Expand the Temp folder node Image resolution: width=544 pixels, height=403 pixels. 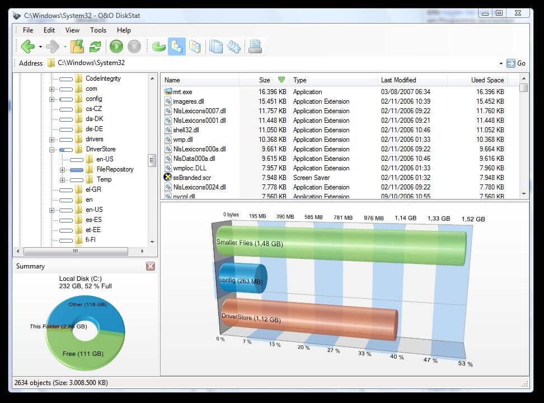click(62, 180)
